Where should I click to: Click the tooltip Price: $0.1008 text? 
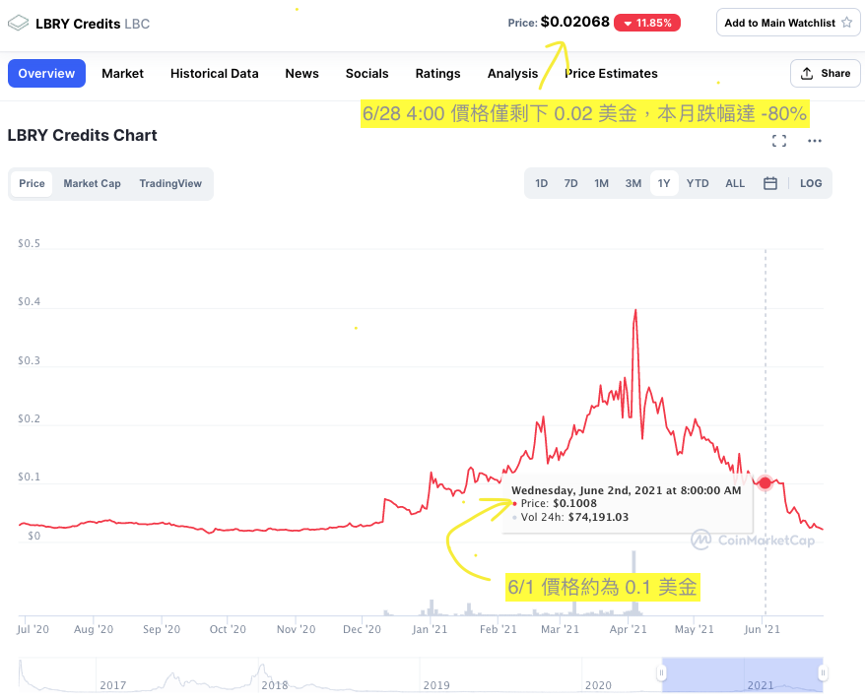[x=559, y=503]
